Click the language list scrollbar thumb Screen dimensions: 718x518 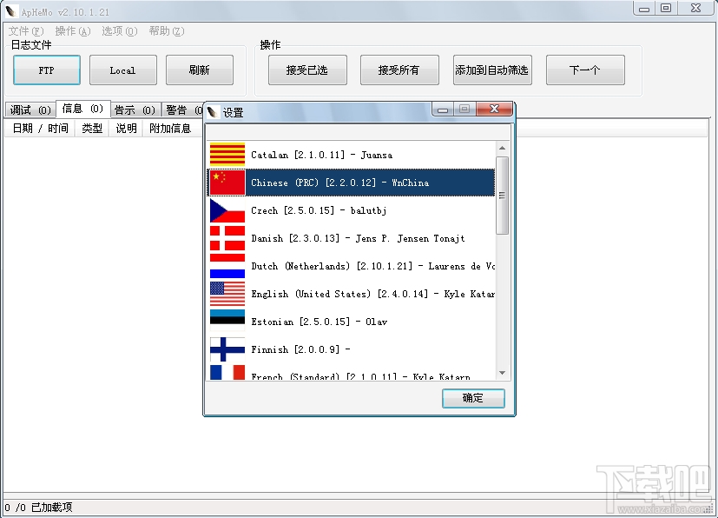click(x=503, y=196)
